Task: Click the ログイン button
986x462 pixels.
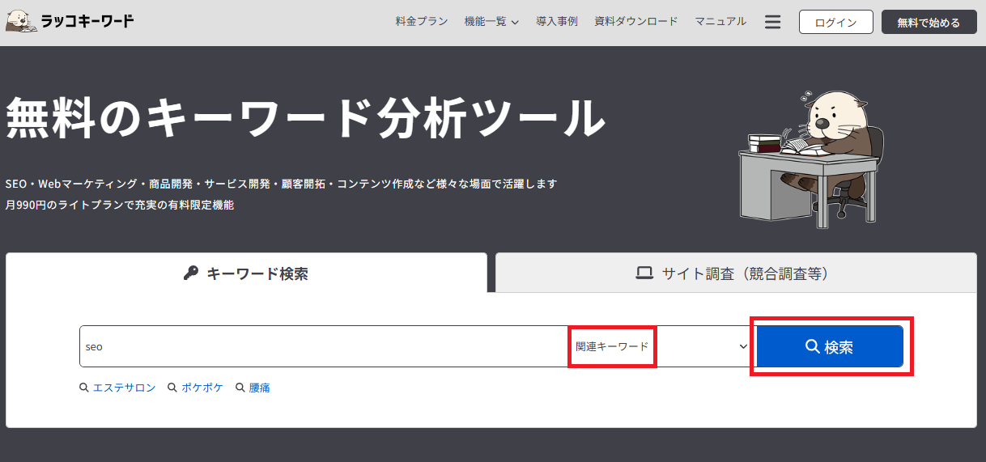Action: 836,22
